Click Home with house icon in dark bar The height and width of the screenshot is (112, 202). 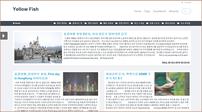point(17,23)
